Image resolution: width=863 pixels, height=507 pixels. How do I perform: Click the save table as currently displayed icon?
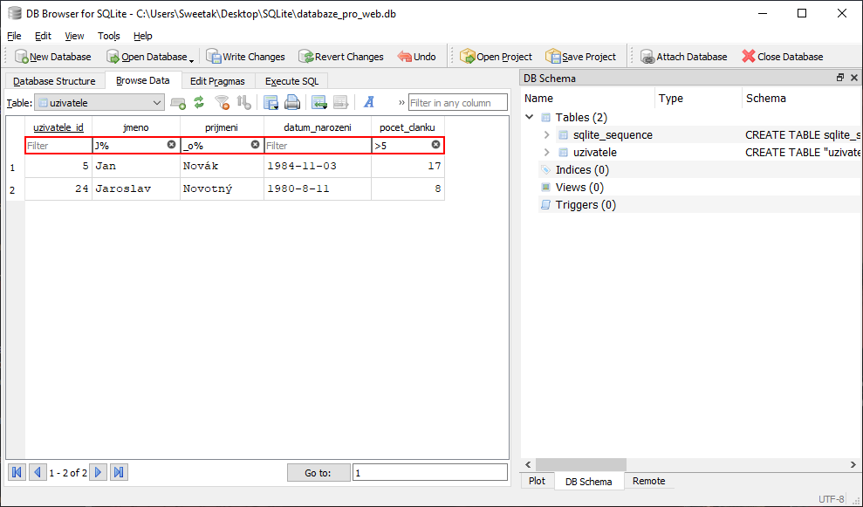click(271, 103)
